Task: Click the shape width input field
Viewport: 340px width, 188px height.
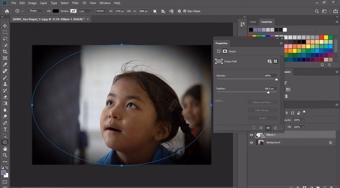Action: (119, 11)
